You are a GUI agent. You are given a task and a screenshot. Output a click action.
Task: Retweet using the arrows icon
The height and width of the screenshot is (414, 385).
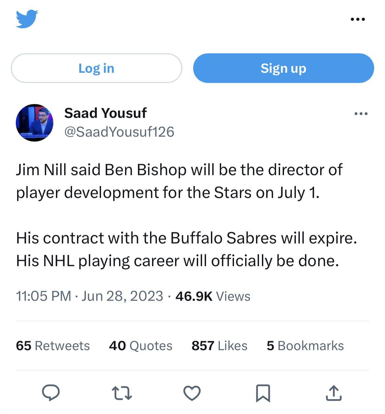click(x=122, y=393)
